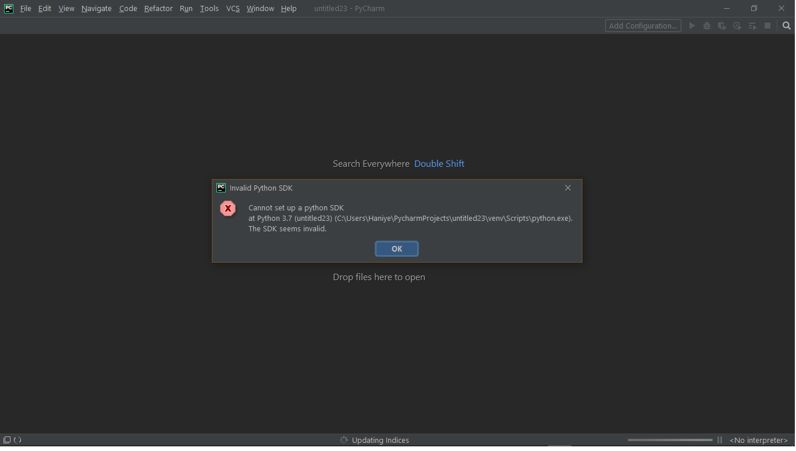Pause the indexing background task

[x=720, y=440]
